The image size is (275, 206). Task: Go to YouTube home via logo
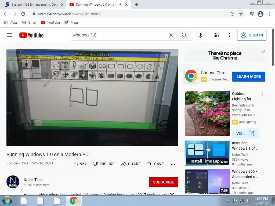pyautogui.click(x=31, y=35)
